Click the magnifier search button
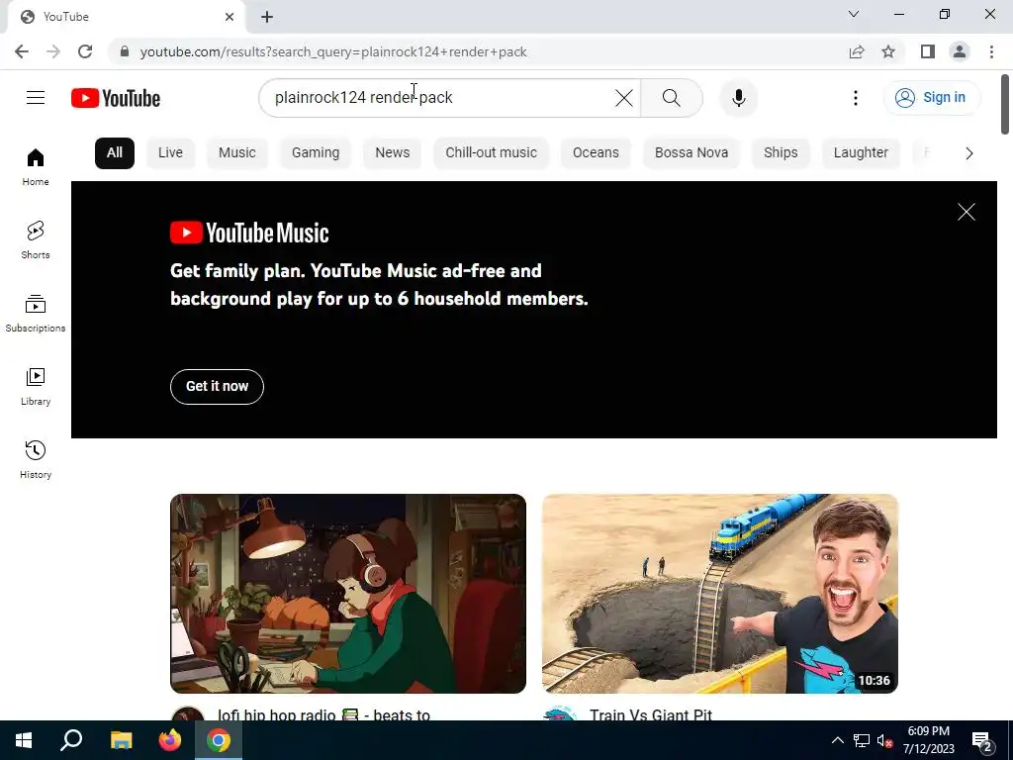This screenshot has height=760, width=1013. (x=672, y=98)
